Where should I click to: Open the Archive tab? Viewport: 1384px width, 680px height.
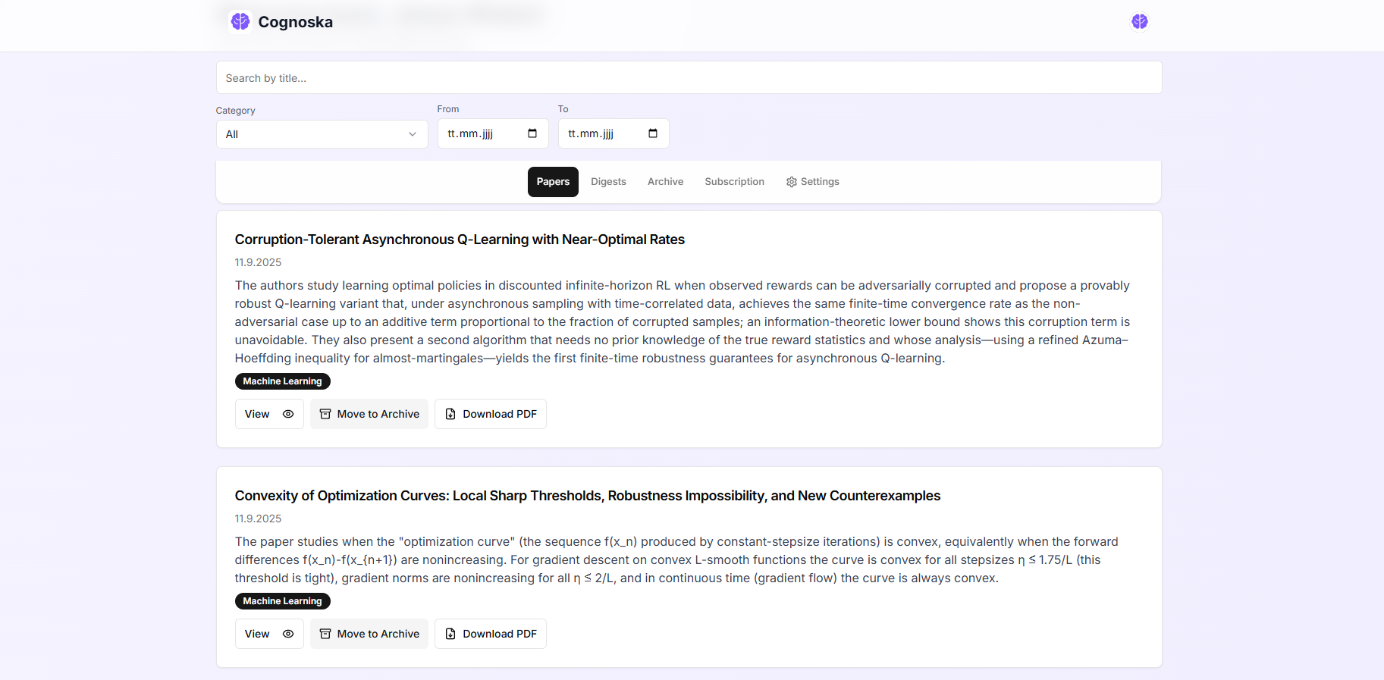pyautogui.click(x=665, y=182)
